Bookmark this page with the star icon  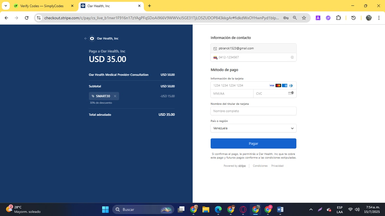click(x=304, y=18)
